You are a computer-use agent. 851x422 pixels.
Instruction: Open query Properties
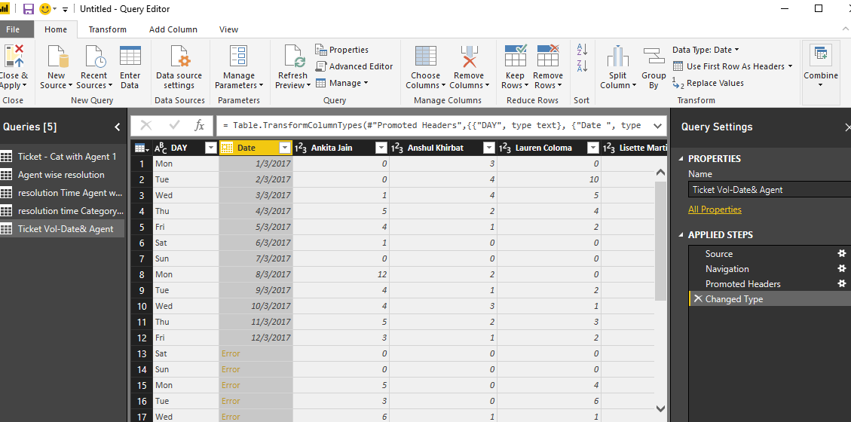coord(342,50)
